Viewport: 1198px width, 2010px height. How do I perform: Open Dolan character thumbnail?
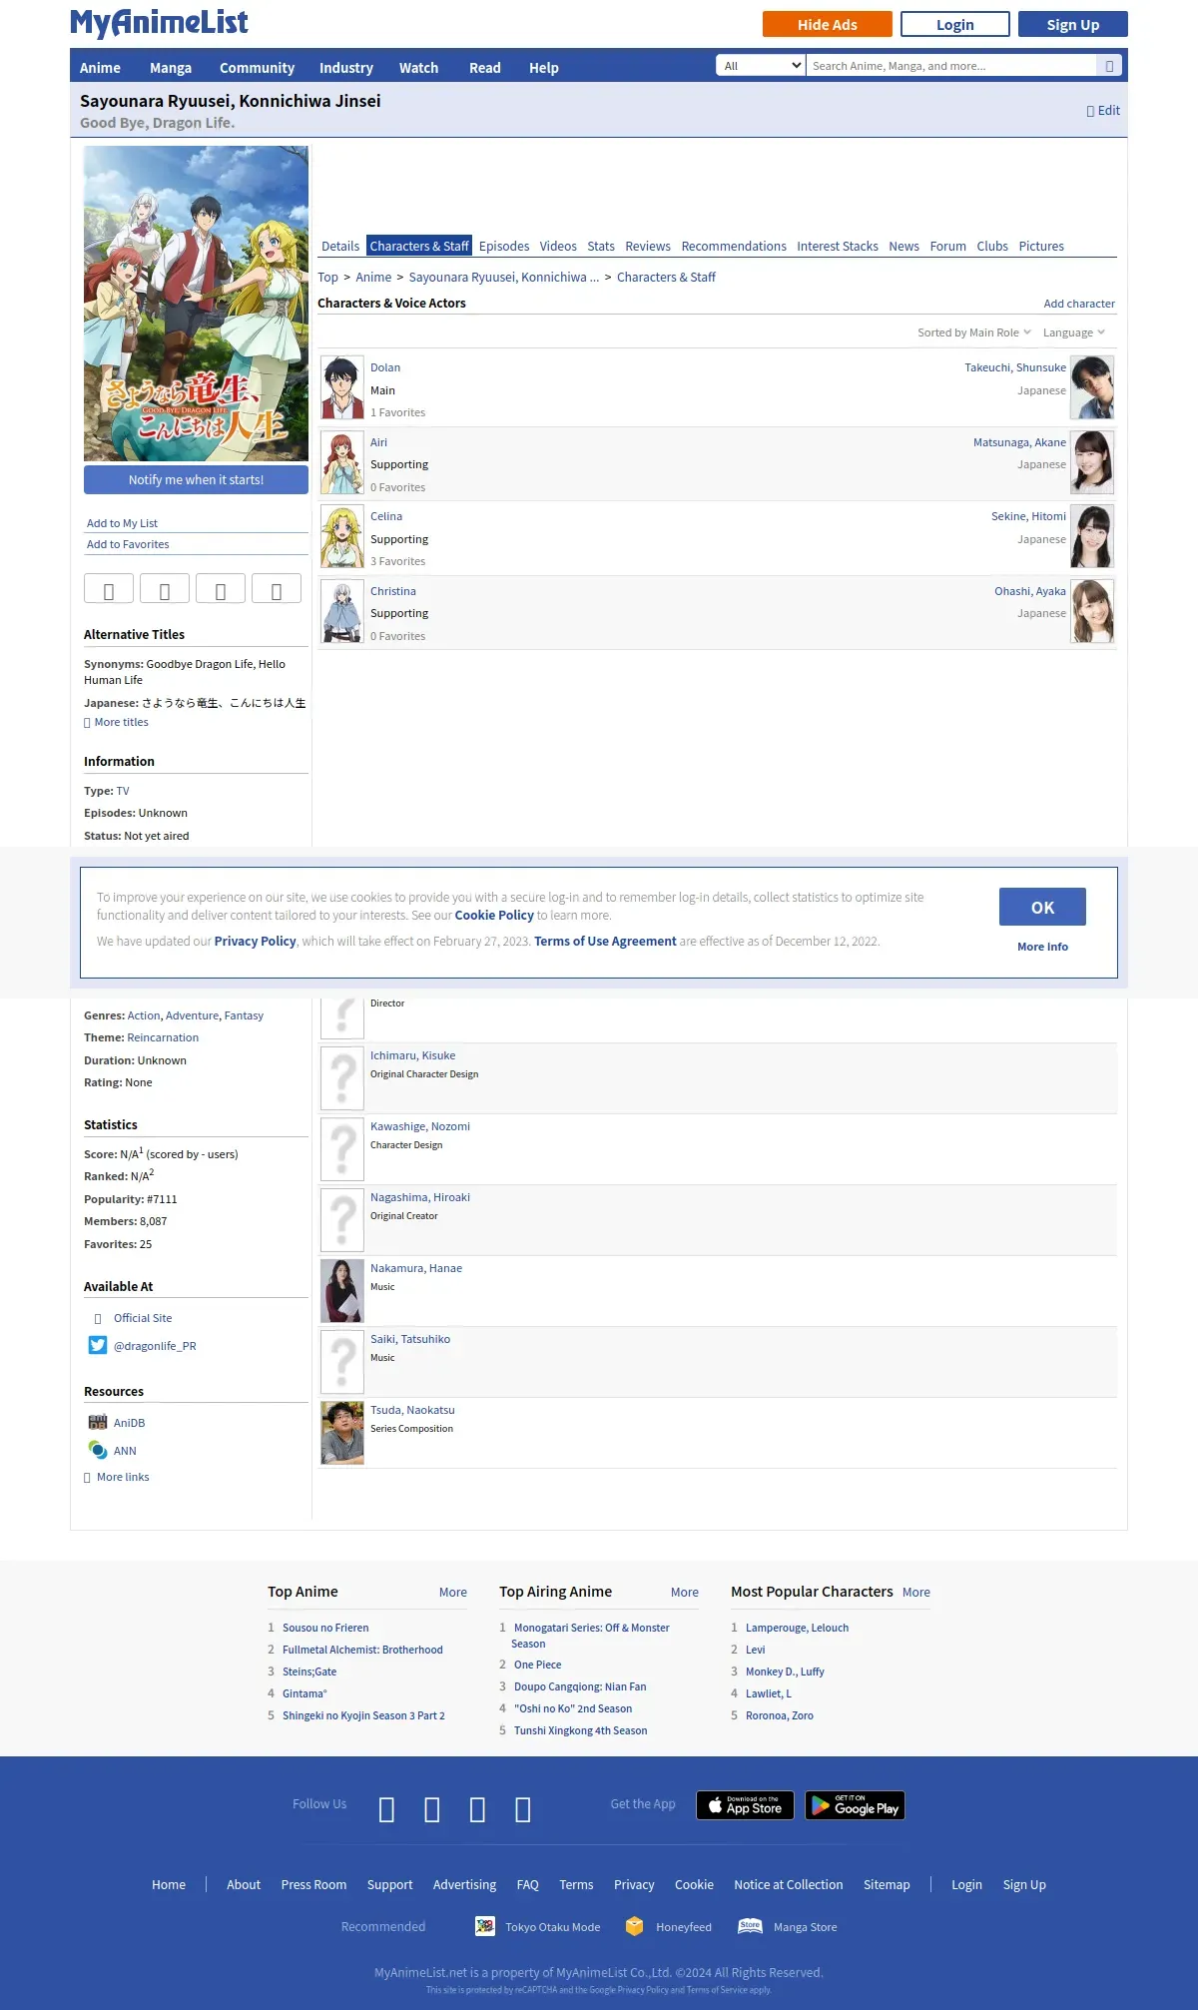(x=342, y=387)
